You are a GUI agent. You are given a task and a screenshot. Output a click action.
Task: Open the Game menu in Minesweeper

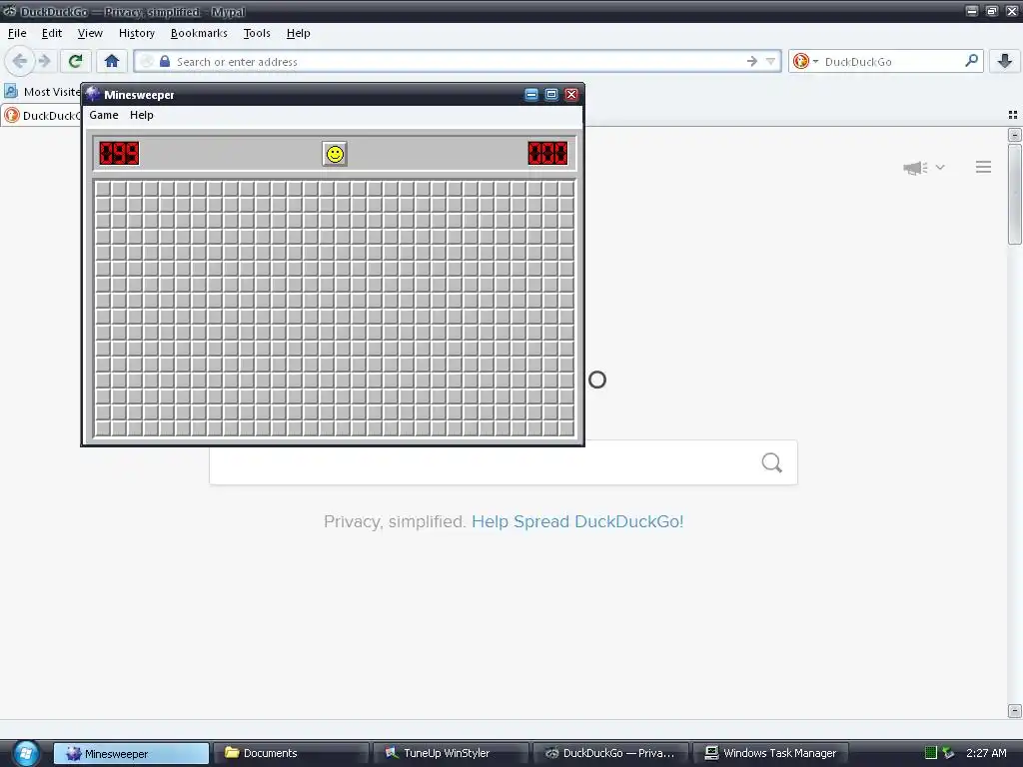104,115
